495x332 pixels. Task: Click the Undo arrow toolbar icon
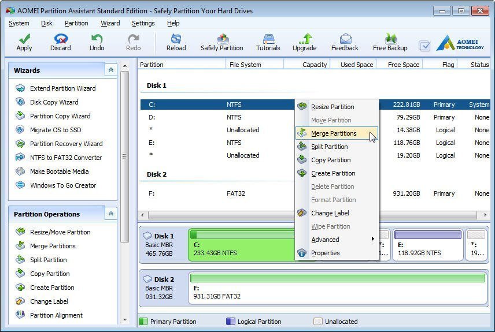97,39
